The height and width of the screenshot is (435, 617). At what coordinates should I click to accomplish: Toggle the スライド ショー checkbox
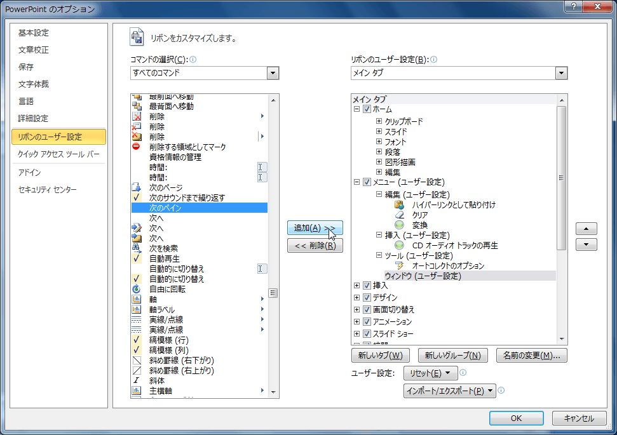click(367, 334)
